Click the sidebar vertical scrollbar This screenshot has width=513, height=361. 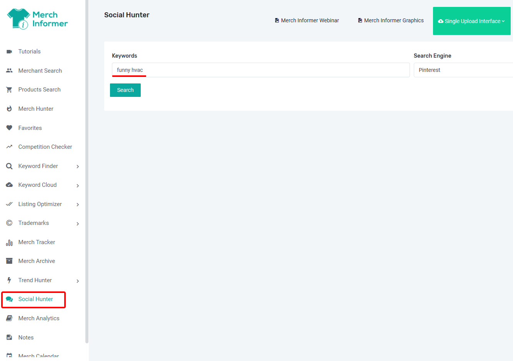click(87, 171)
